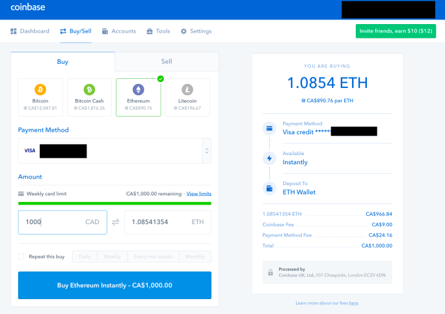Click the ETH amount input field
This screenshot has height=314, width=445.
168,222
